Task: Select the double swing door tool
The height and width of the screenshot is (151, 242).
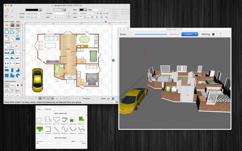Action: pos(7,53)
